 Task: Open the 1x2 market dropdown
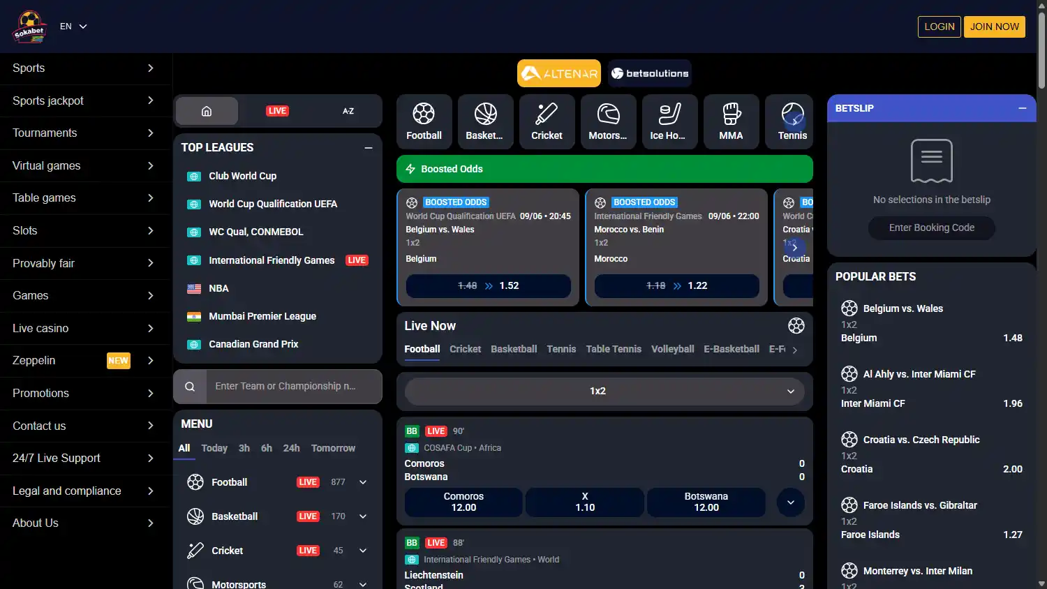[x=604, y=392]
